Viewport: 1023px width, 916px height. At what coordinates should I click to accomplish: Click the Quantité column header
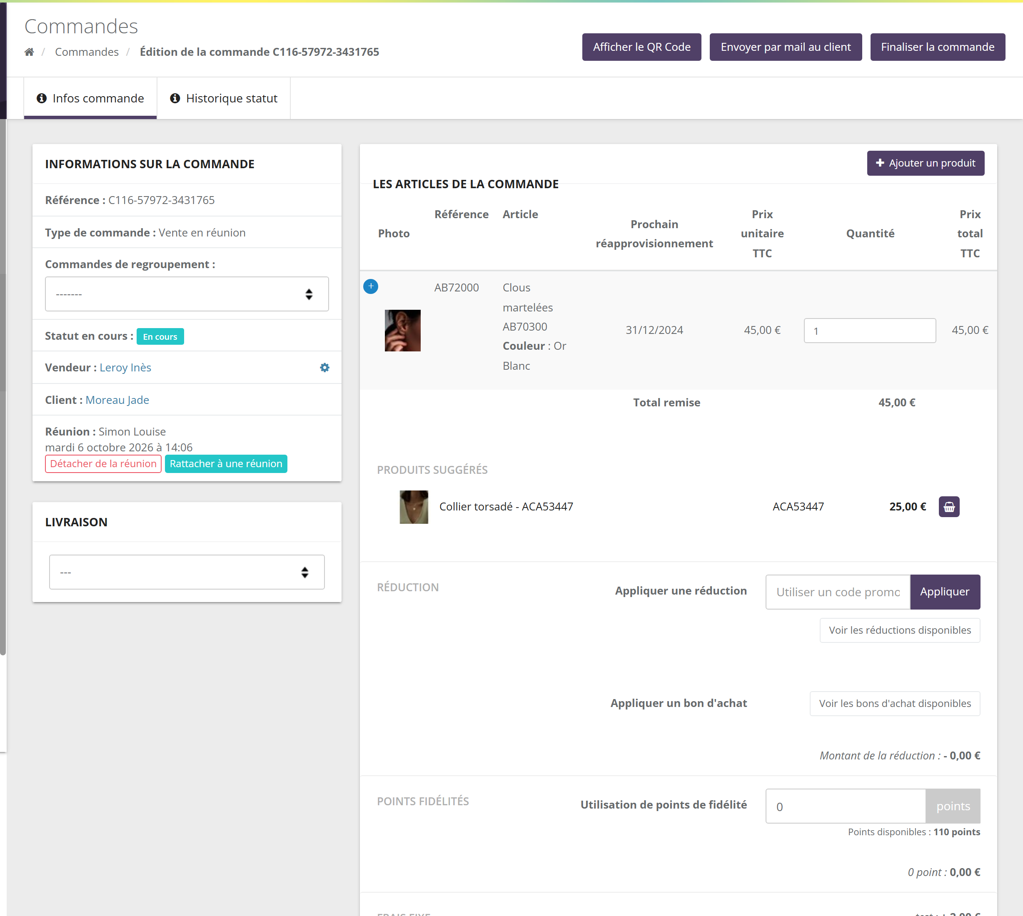click(870, 234)
